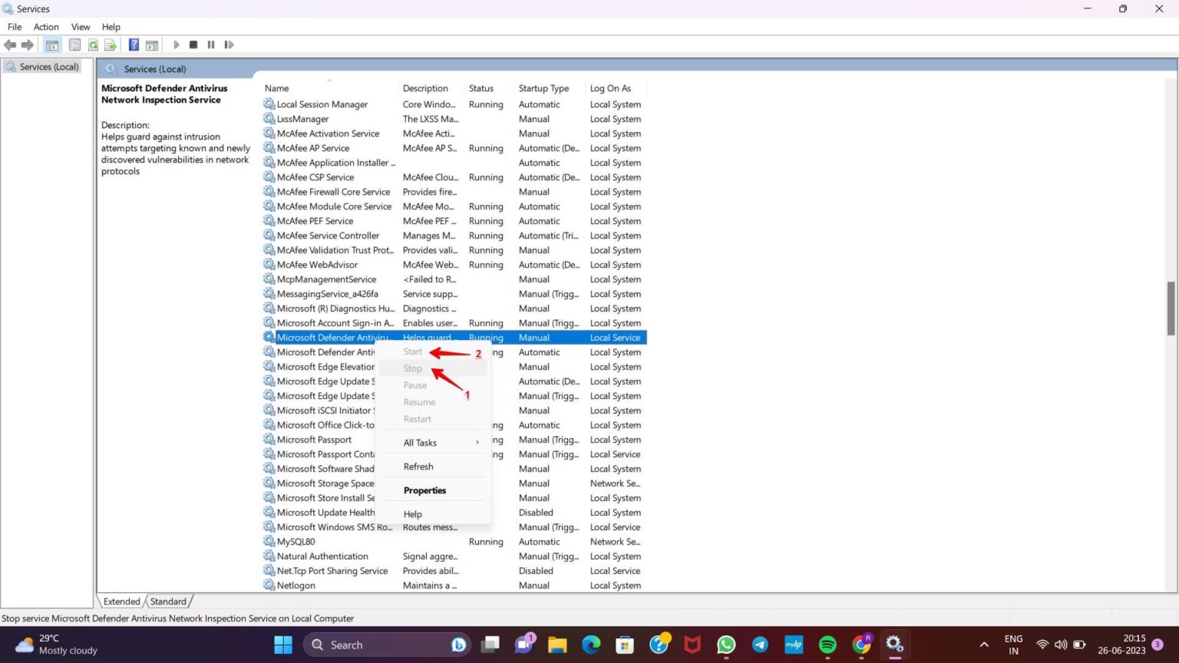Click the Spotify taskbar icon
1179x663 pixels.
(x=827, y=645)
